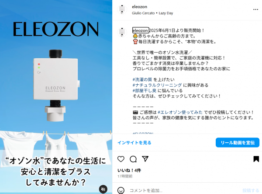Open comments via the speech bubble icon
The image size is (262, 194).
133,159
